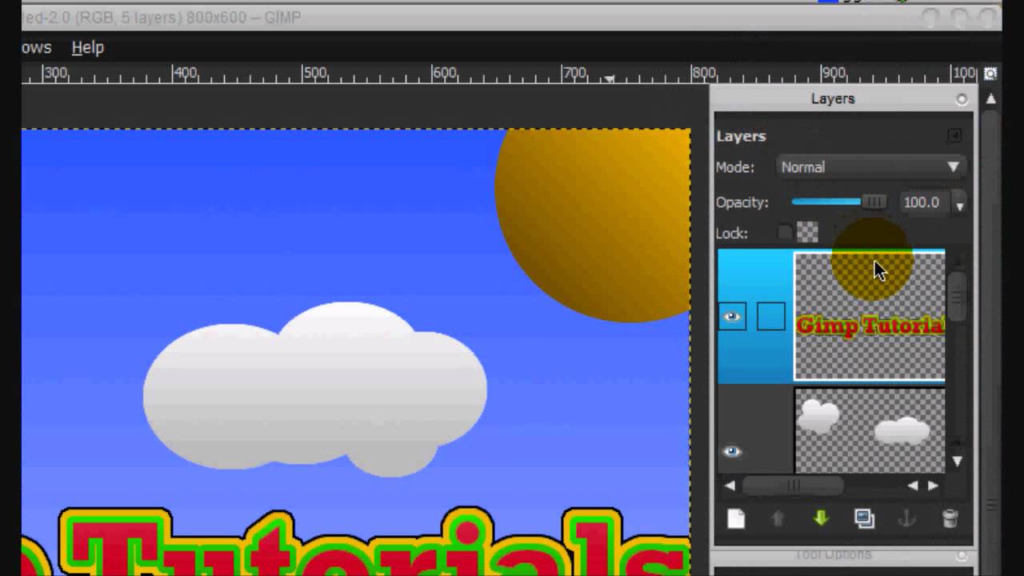Click the layer list horizontal scrollbar thumb
This screenshot has height=576, width=1024.
coord(793,486)
